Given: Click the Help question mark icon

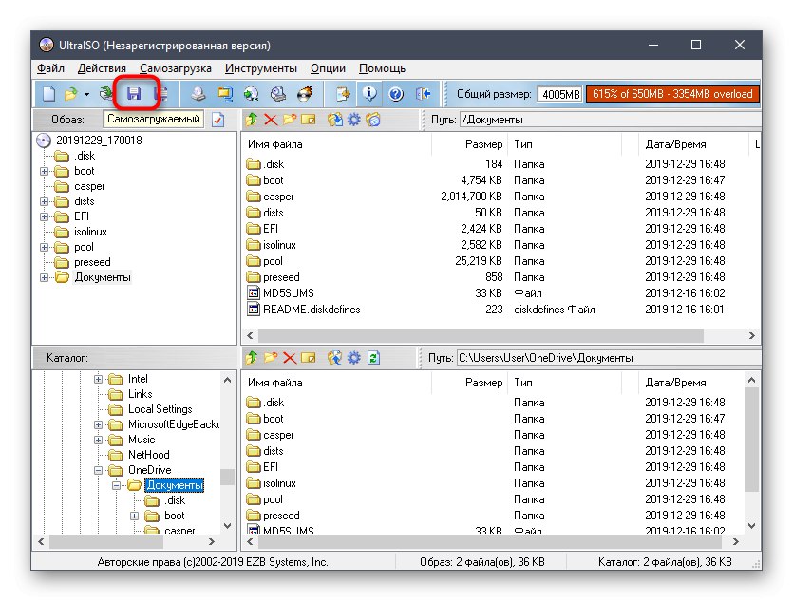Looking at the screenshot, I should [396, 94].
